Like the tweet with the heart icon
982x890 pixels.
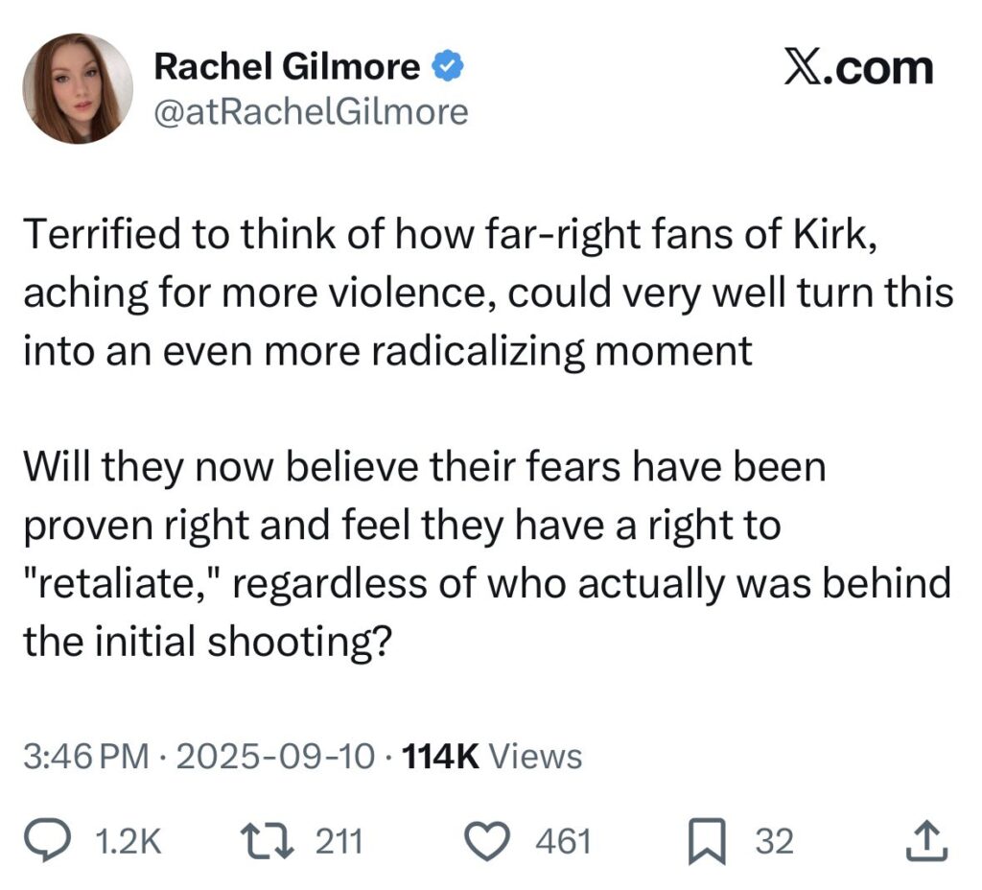(488, 842)
